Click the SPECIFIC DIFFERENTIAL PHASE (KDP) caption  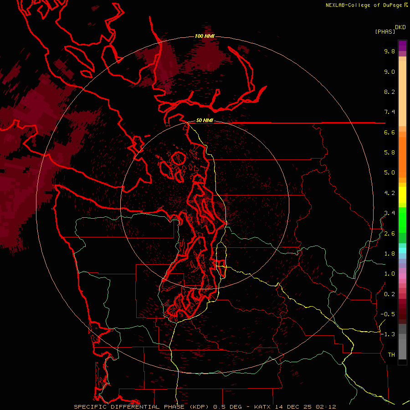[142, 407]
